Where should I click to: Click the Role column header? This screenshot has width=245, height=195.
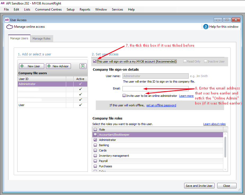coord(161,130)
